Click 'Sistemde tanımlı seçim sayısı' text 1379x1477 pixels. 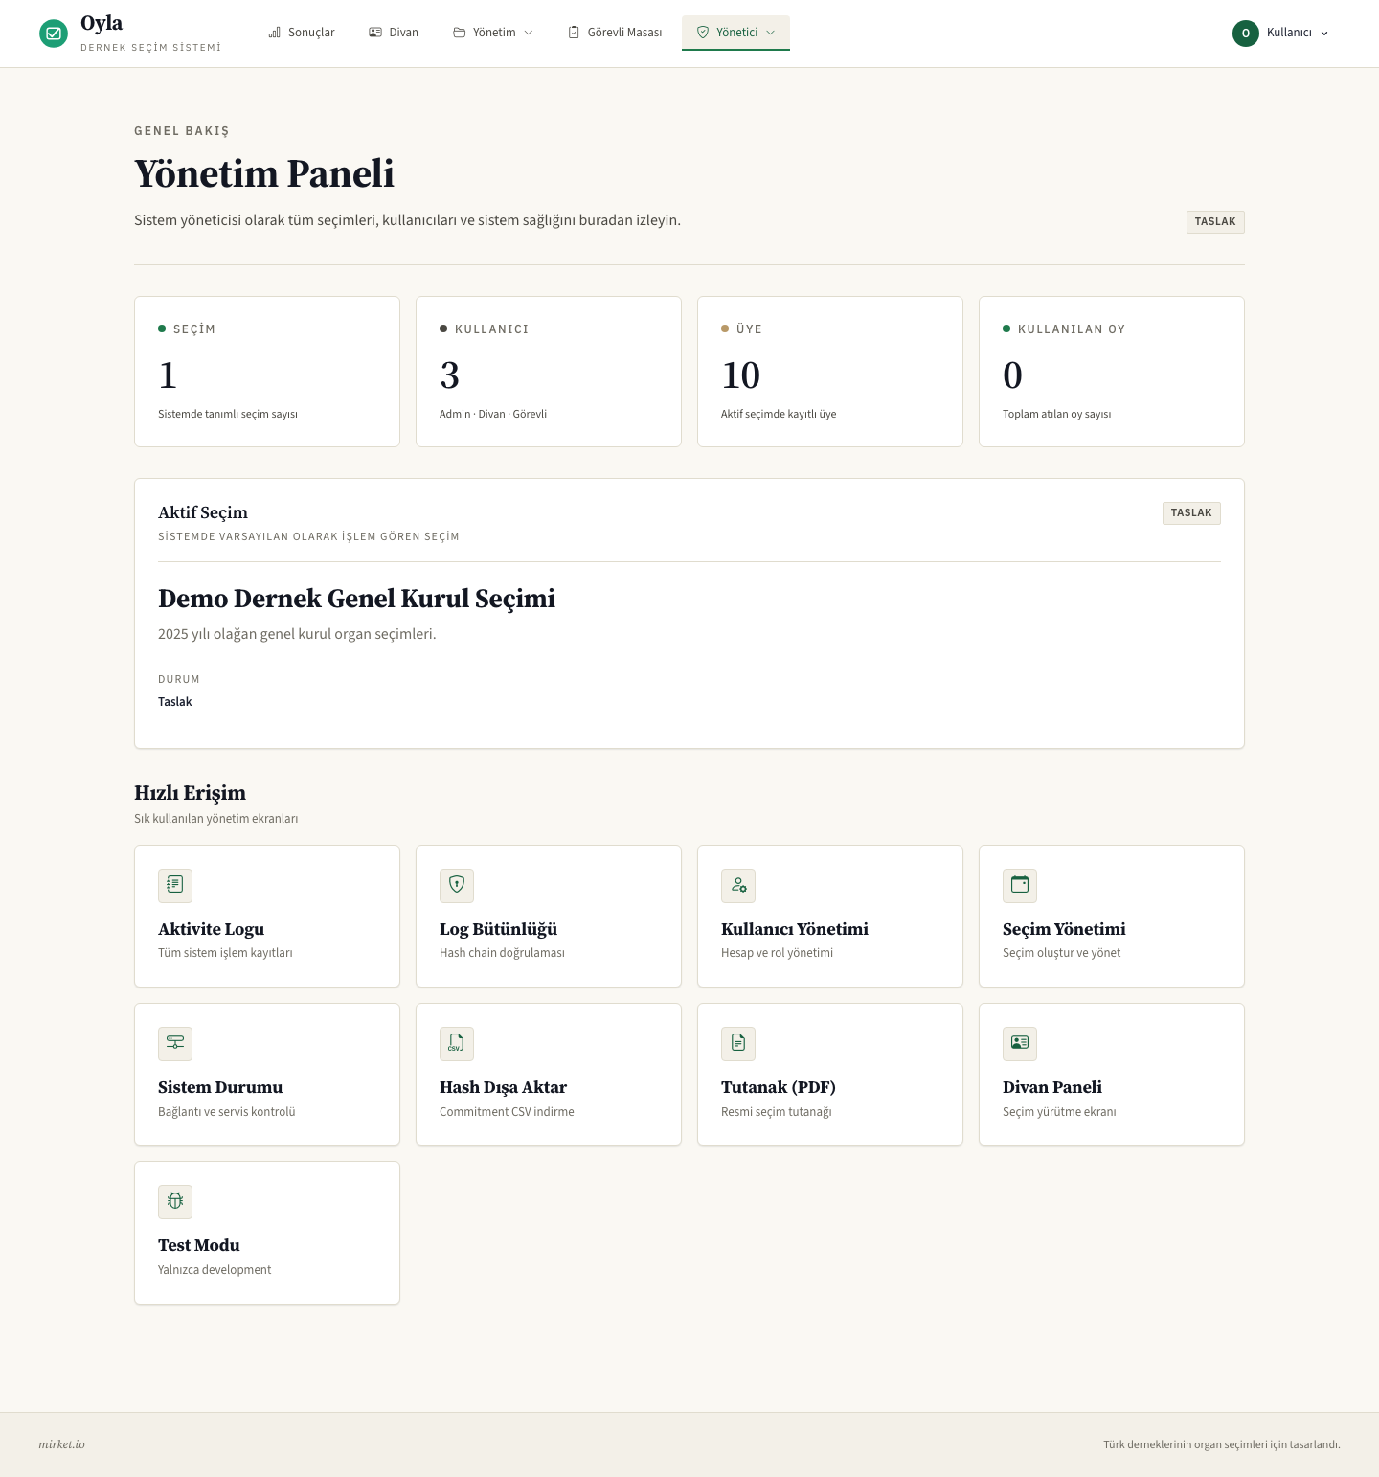pyautogui.click(x=228, y=414)
